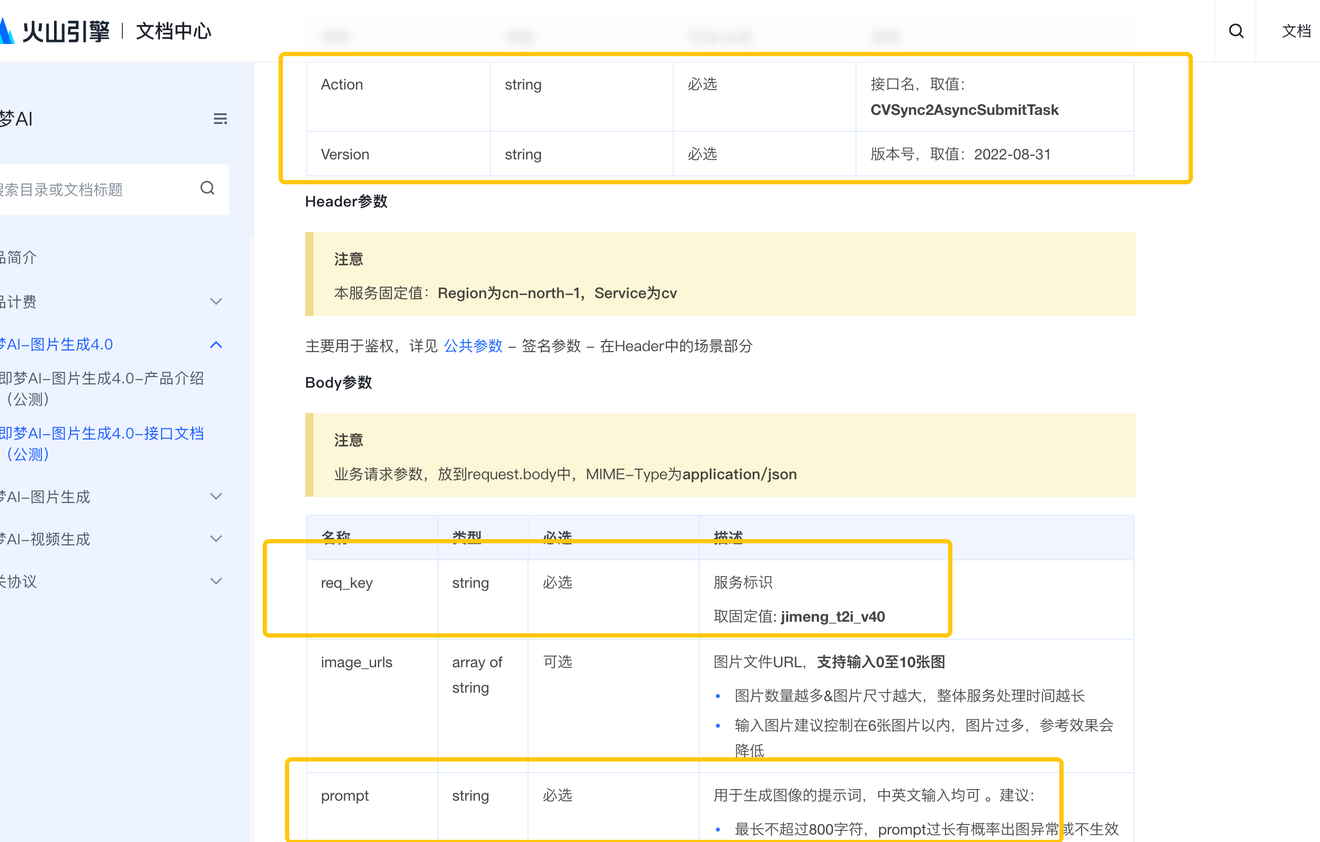Toggle the sidebar menu hamburger icon
The width and height of the screenshot is (1320, 842).
point(220,119)
